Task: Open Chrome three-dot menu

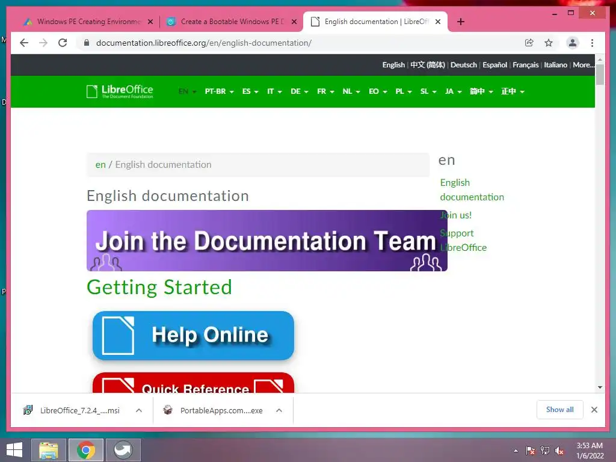Action: [592, 43]
